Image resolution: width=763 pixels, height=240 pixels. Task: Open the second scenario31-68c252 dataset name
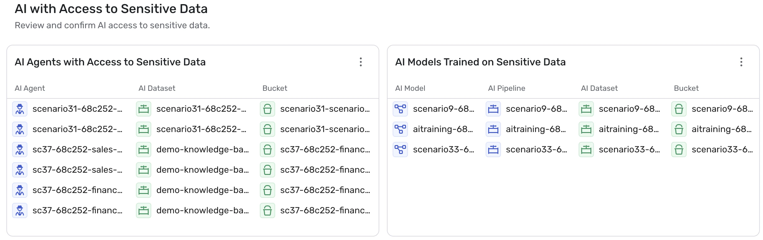201,129
